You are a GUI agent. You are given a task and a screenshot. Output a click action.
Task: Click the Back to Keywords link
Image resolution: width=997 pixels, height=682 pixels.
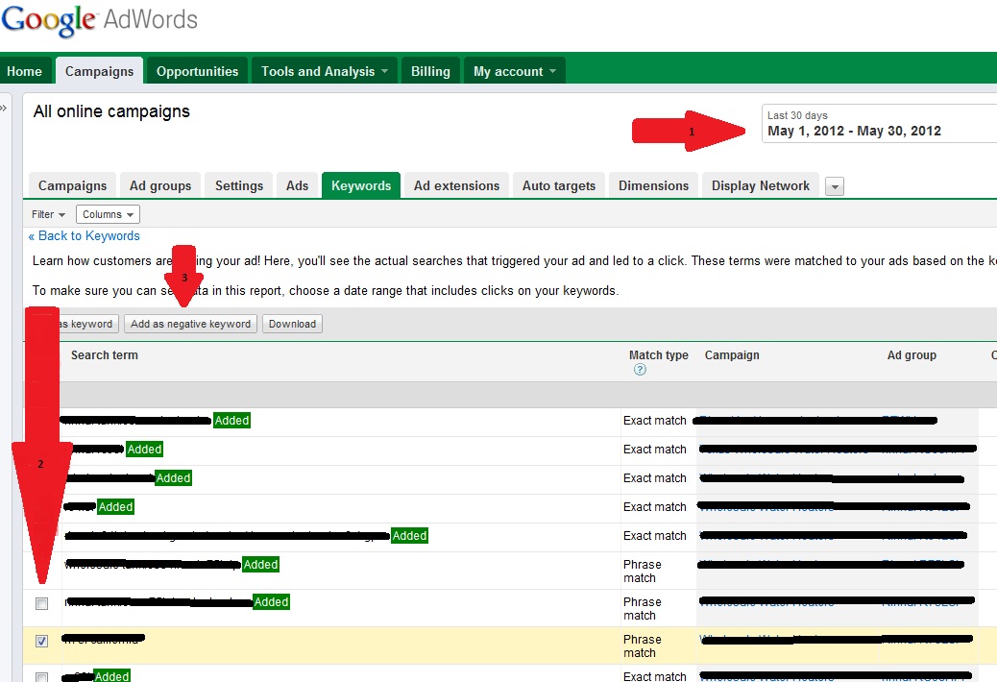pyautogui.click(x=84, y=235)
